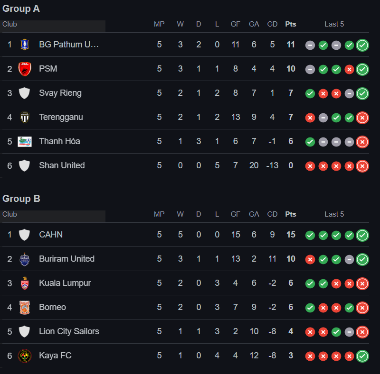Select CAHN's most recent win indicator
This screenshot has height=374, width=380.
click(x=362, y=235)
